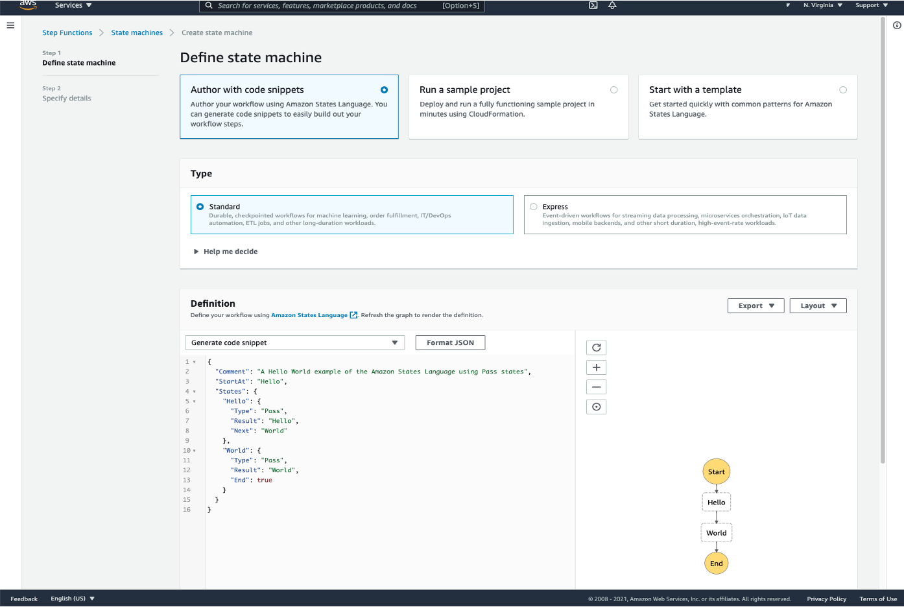Viewport: 904px width, 607px height.
Task: Zoom out of the workflow graph
Action: 597,387
